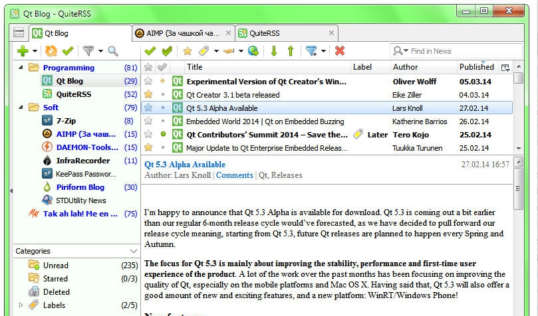538x316 pixels.
Task: Open news in external browser globe icon
Action: (x=253, y=51)
